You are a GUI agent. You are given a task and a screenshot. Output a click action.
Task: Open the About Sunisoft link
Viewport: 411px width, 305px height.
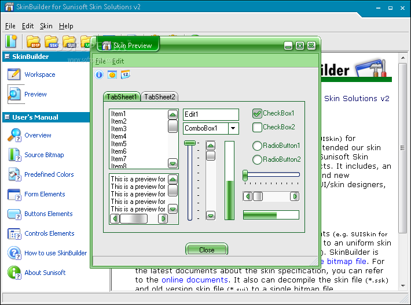45,273
